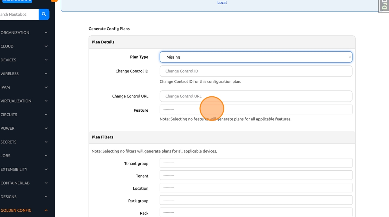Viewport: 389px width, 217px height.
Task: Click the chevron beside Containerlab
Action: click(46, 183)
